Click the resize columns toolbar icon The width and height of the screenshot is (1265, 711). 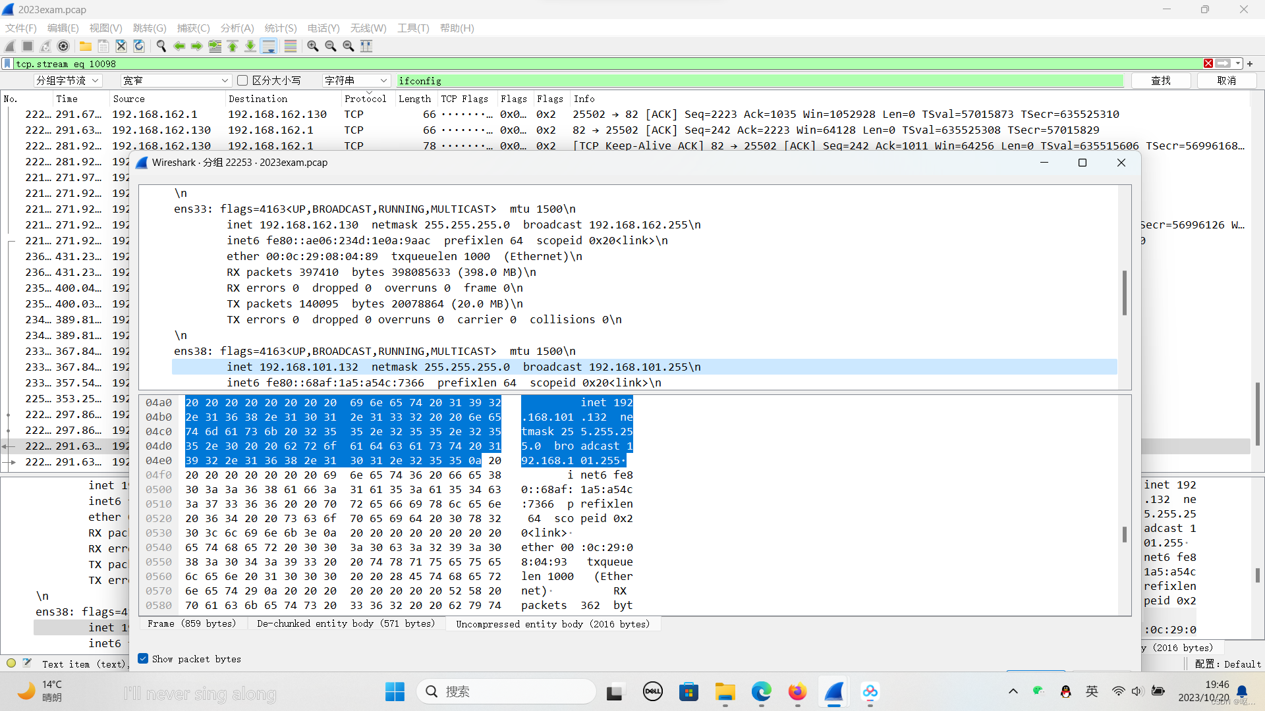coord(367,46)
